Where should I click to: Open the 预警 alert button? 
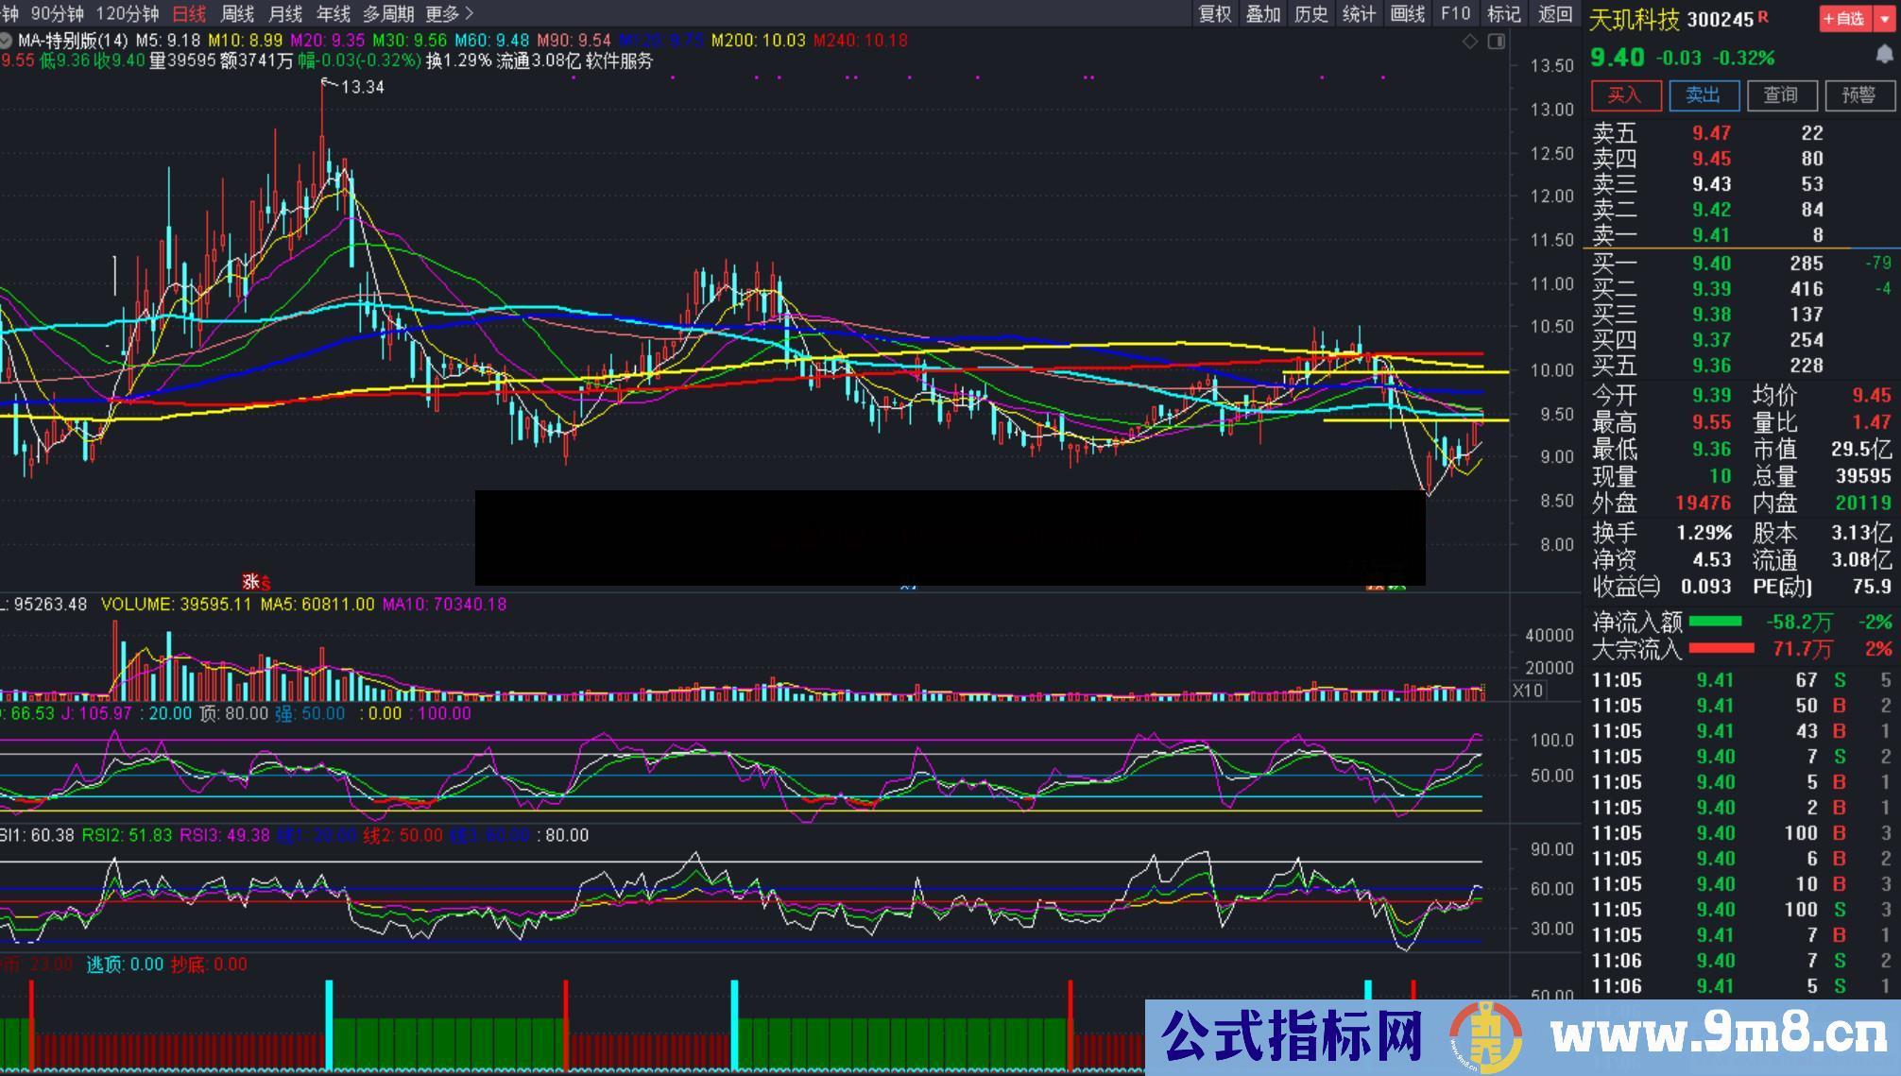pos(1858,94)
